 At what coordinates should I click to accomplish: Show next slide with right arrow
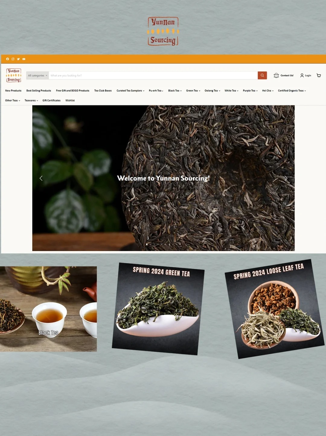(286, 178)
